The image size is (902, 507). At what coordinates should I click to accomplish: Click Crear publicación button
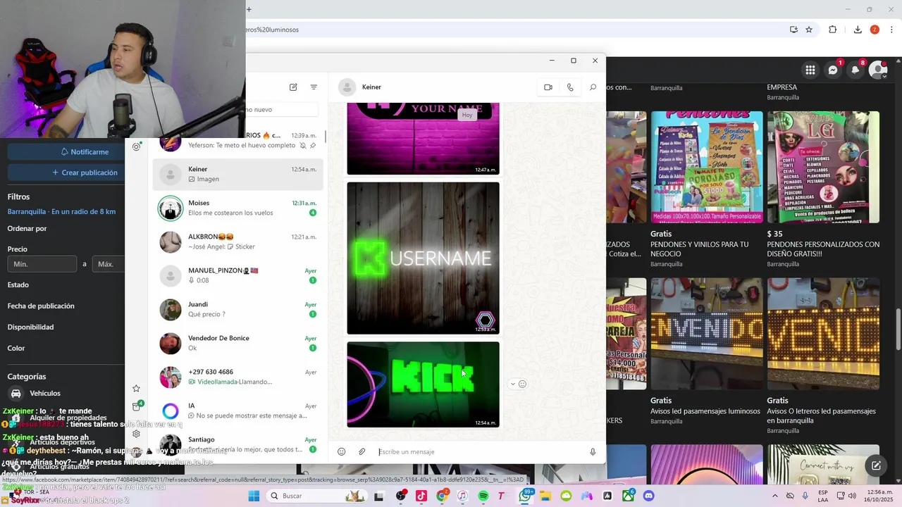coord(85,173)
